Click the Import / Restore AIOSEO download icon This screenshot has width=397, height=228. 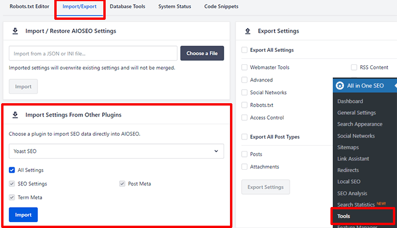coord(15,31)
